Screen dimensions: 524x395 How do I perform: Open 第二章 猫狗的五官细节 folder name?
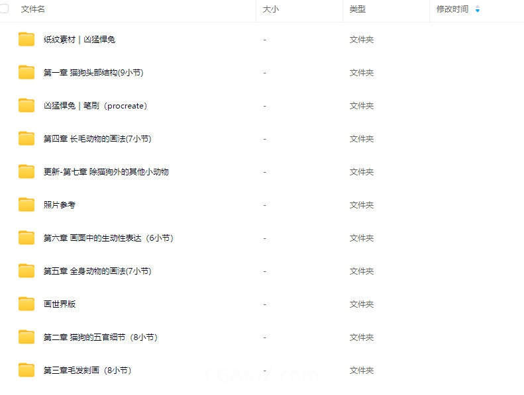point(100,337)
